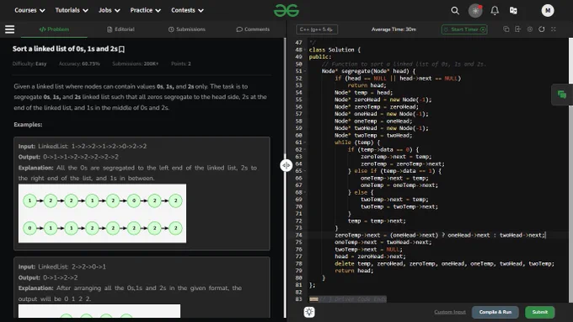This screenshot has width=573, height=322.
Task: Switch to the Submissions tab
Action: (187, 30)
